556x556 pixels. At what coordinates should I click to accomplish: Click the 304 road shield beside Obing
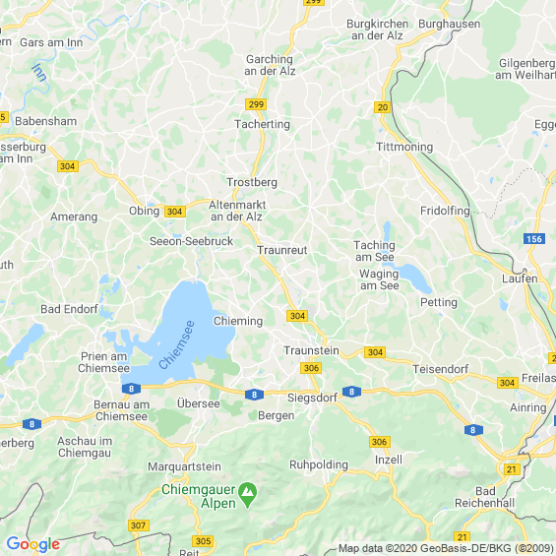coord(175,212)
